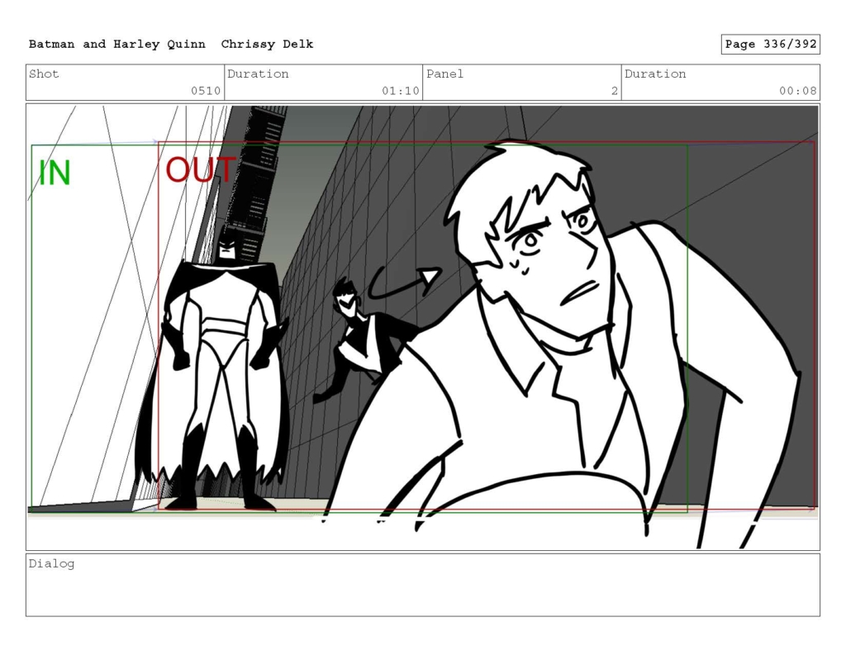Image resolution: width=846 pixels, height=655 pixels.
Task: Select the 'Chrissy Delk' artist name
Action: 267,45
